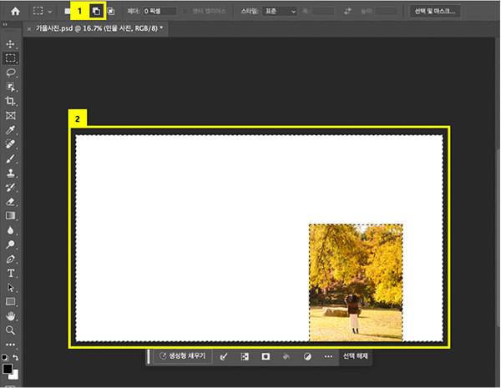Click the invert selection icon in taskbar
Screen dimensions: 501x388
245,356
